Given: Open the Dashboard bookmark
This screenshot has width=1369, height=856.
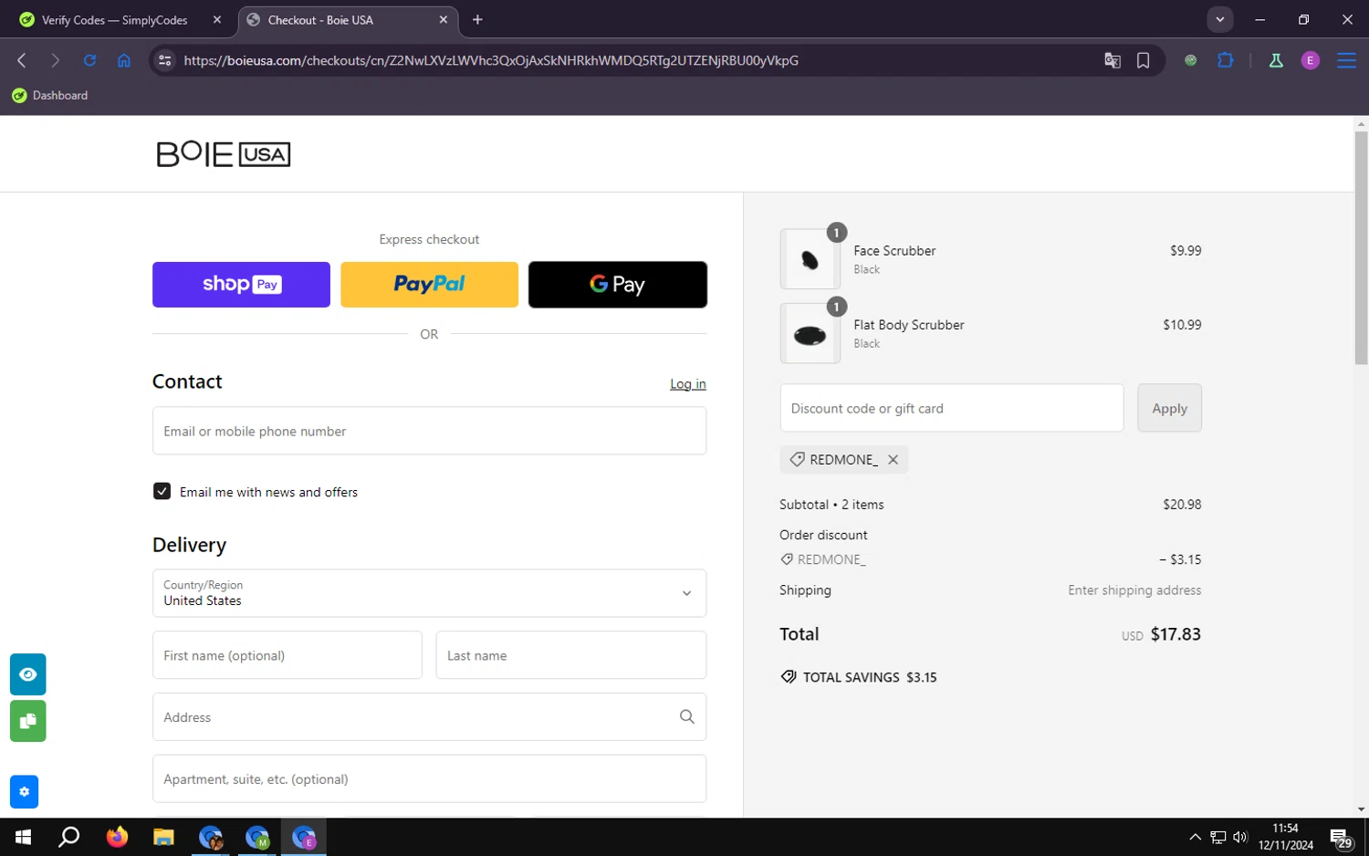Looking at the screenshot, I should pos(50,95).
